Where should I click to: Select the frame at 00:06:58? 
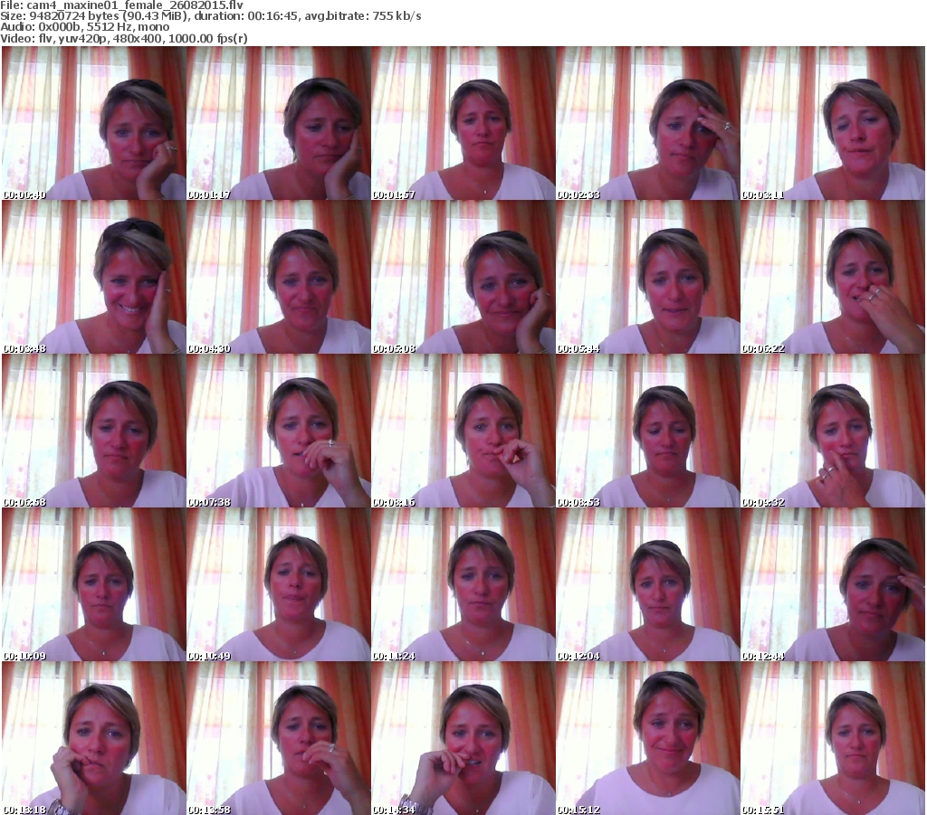coord(94,431)
